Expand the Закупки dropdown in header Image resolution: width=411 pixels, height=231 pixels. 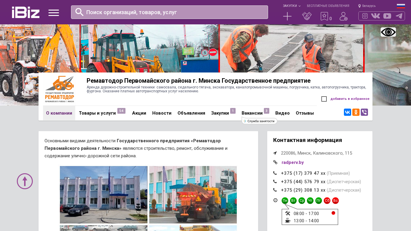click(292, 6)
